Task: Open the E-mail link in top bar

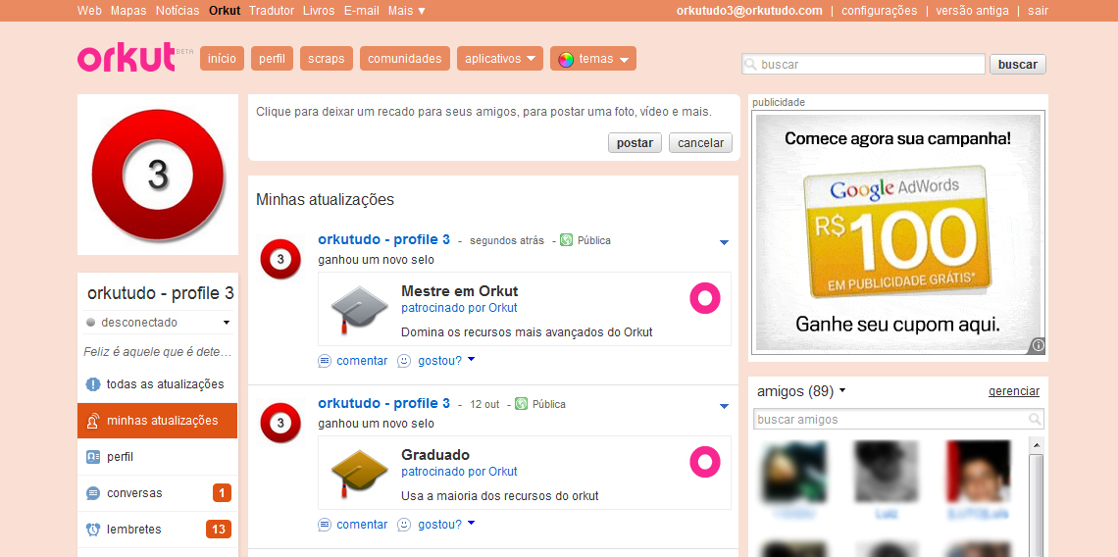Action: pyautogui.click(x=362, y=11)
